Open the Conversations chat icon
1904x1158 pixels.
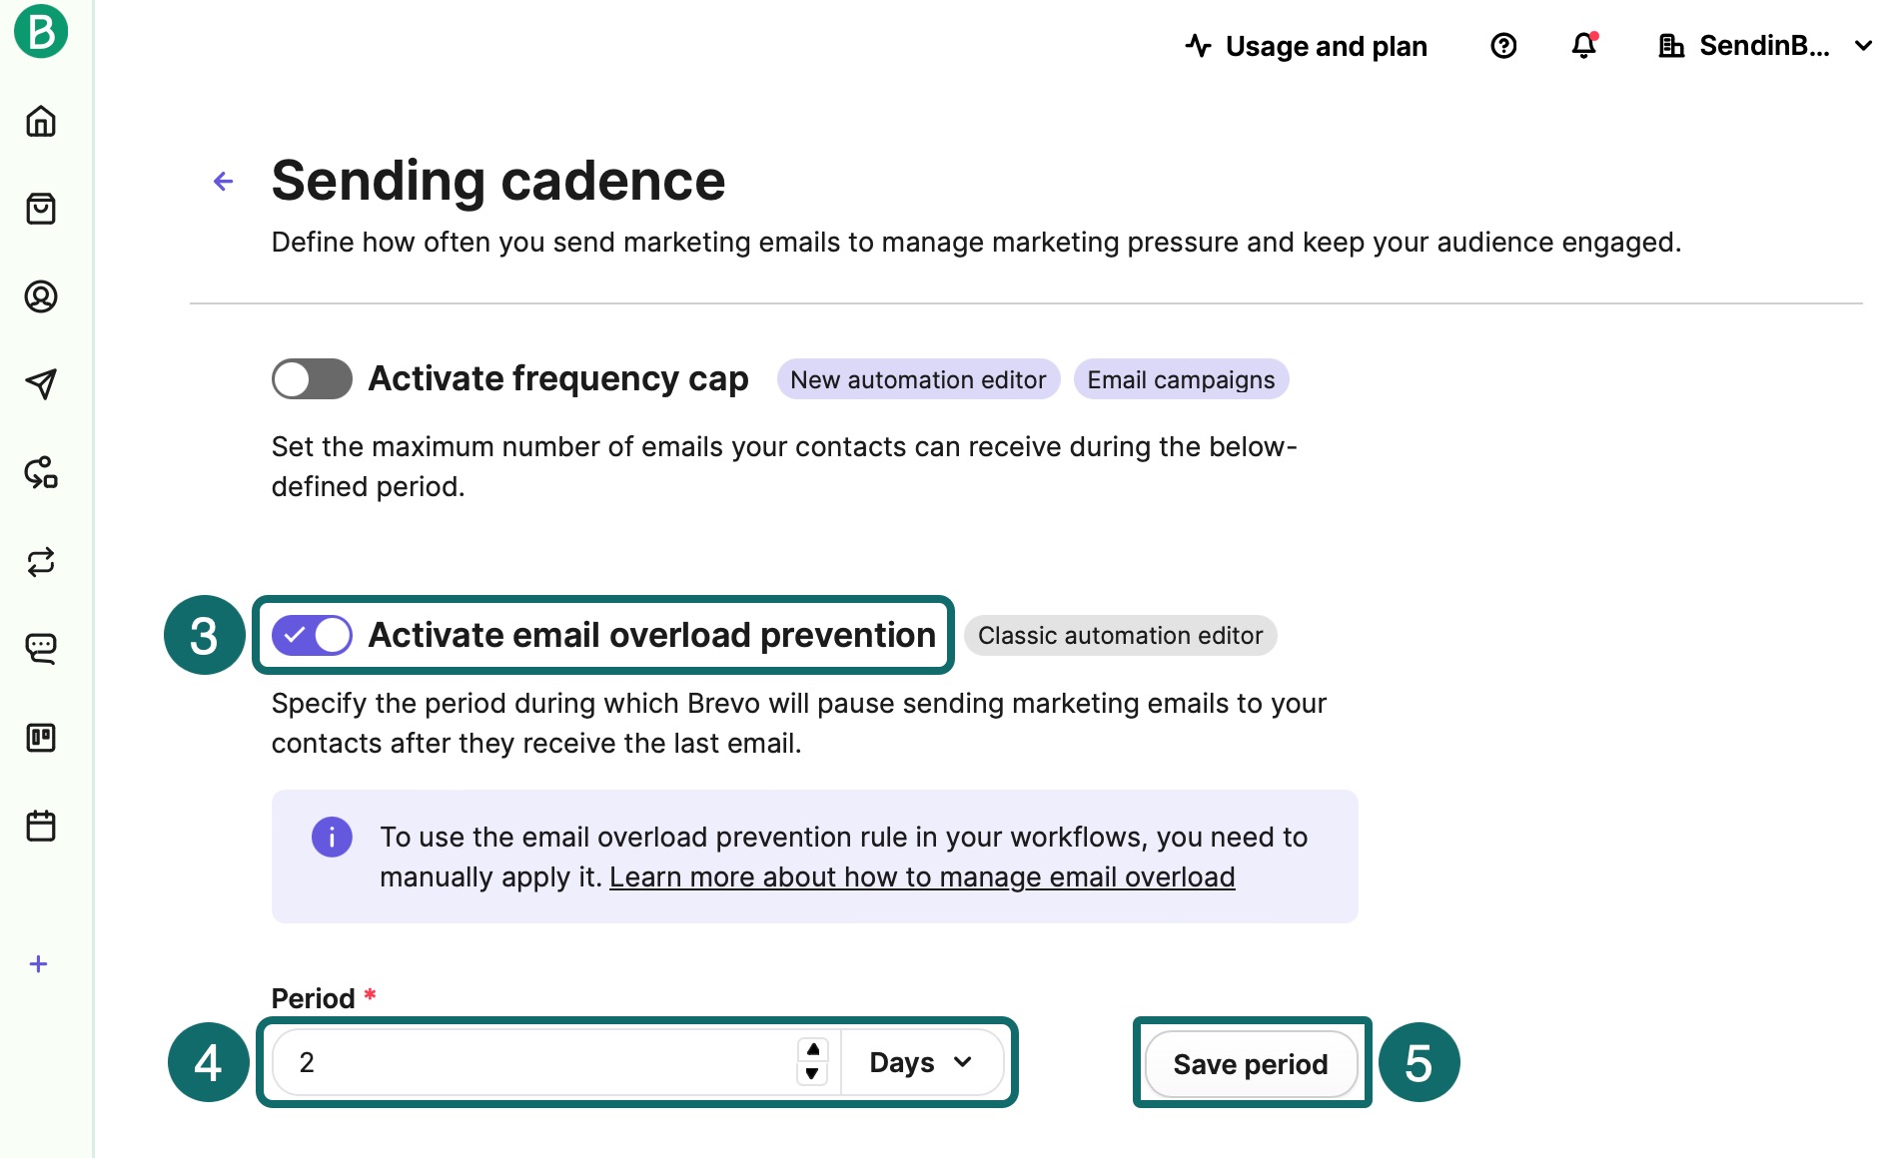pyautogui.click(x=41, y=649)
